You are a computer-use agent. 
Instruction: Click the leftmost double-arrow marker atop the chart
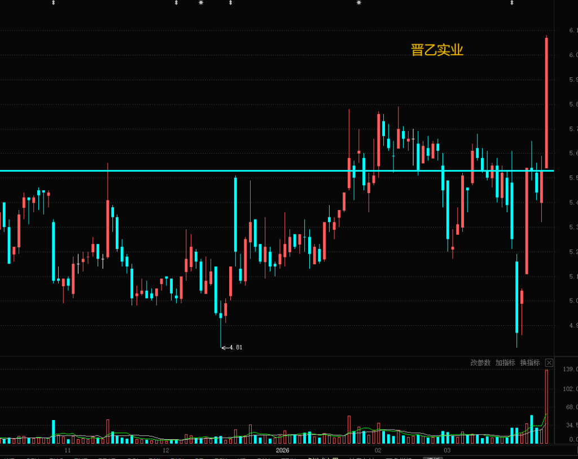54,3
